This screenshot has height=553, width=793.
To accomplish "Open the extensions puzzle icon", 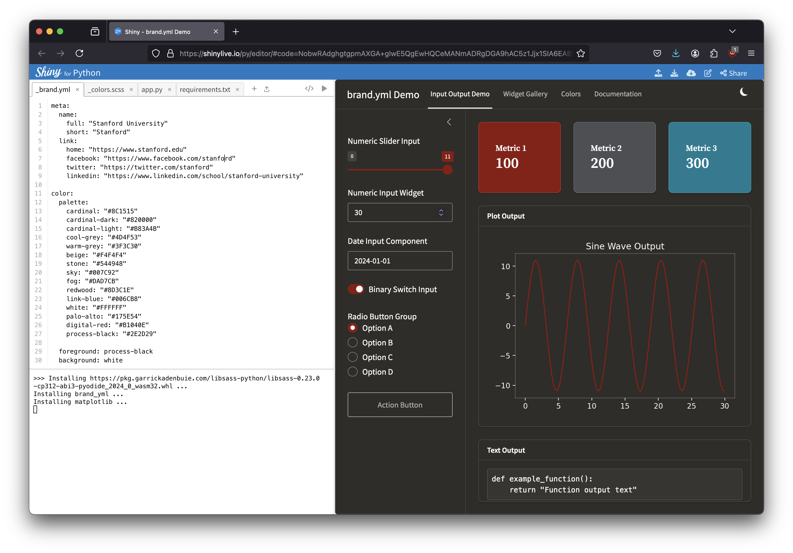I will (x=714, y=53).
